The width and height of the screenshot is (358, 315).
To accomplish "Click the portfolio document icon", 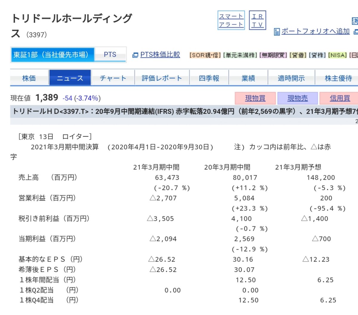I will [277, 32].
